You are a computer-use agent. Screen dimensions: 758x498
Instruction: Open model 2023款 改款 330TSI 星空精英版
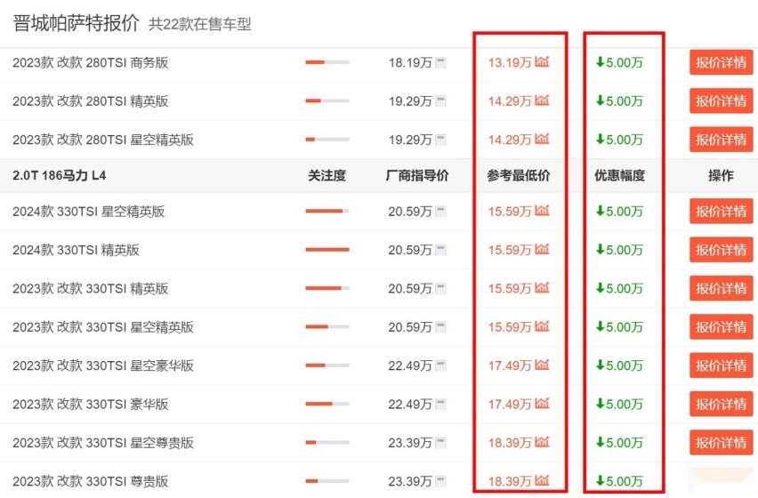click(x=103, y=327)
